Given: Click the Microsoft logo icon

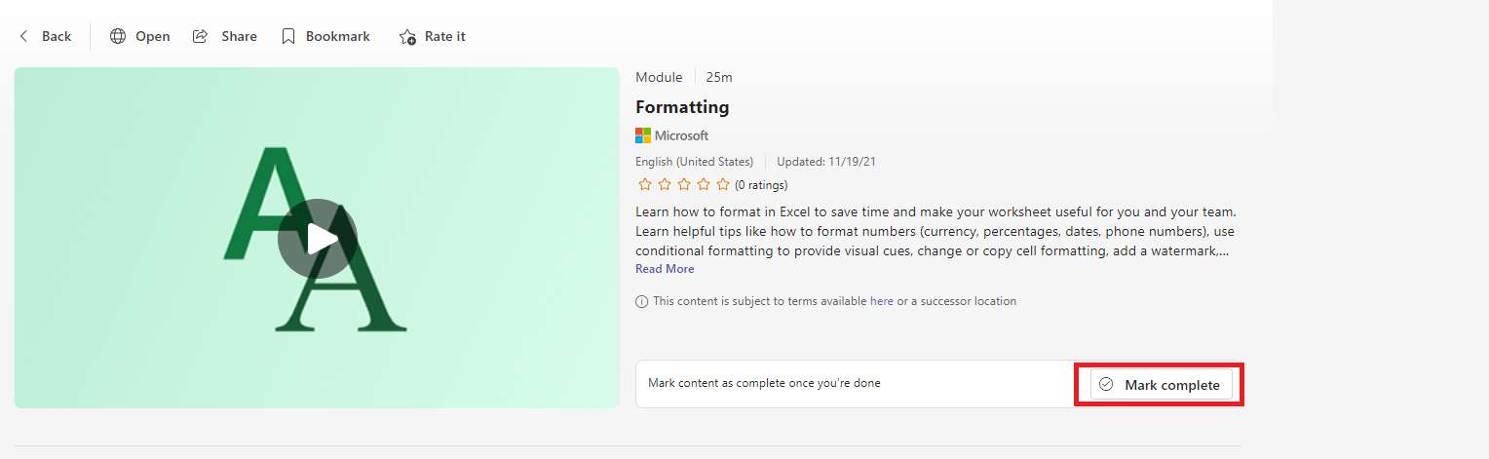Looking at the screenshot, I should 643,135.
